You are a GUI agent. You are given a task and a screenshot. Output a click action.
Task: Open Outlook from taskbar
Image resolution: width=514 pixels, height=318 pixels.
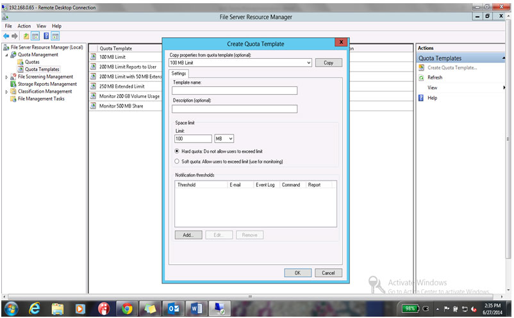click(x=174, y=309)
